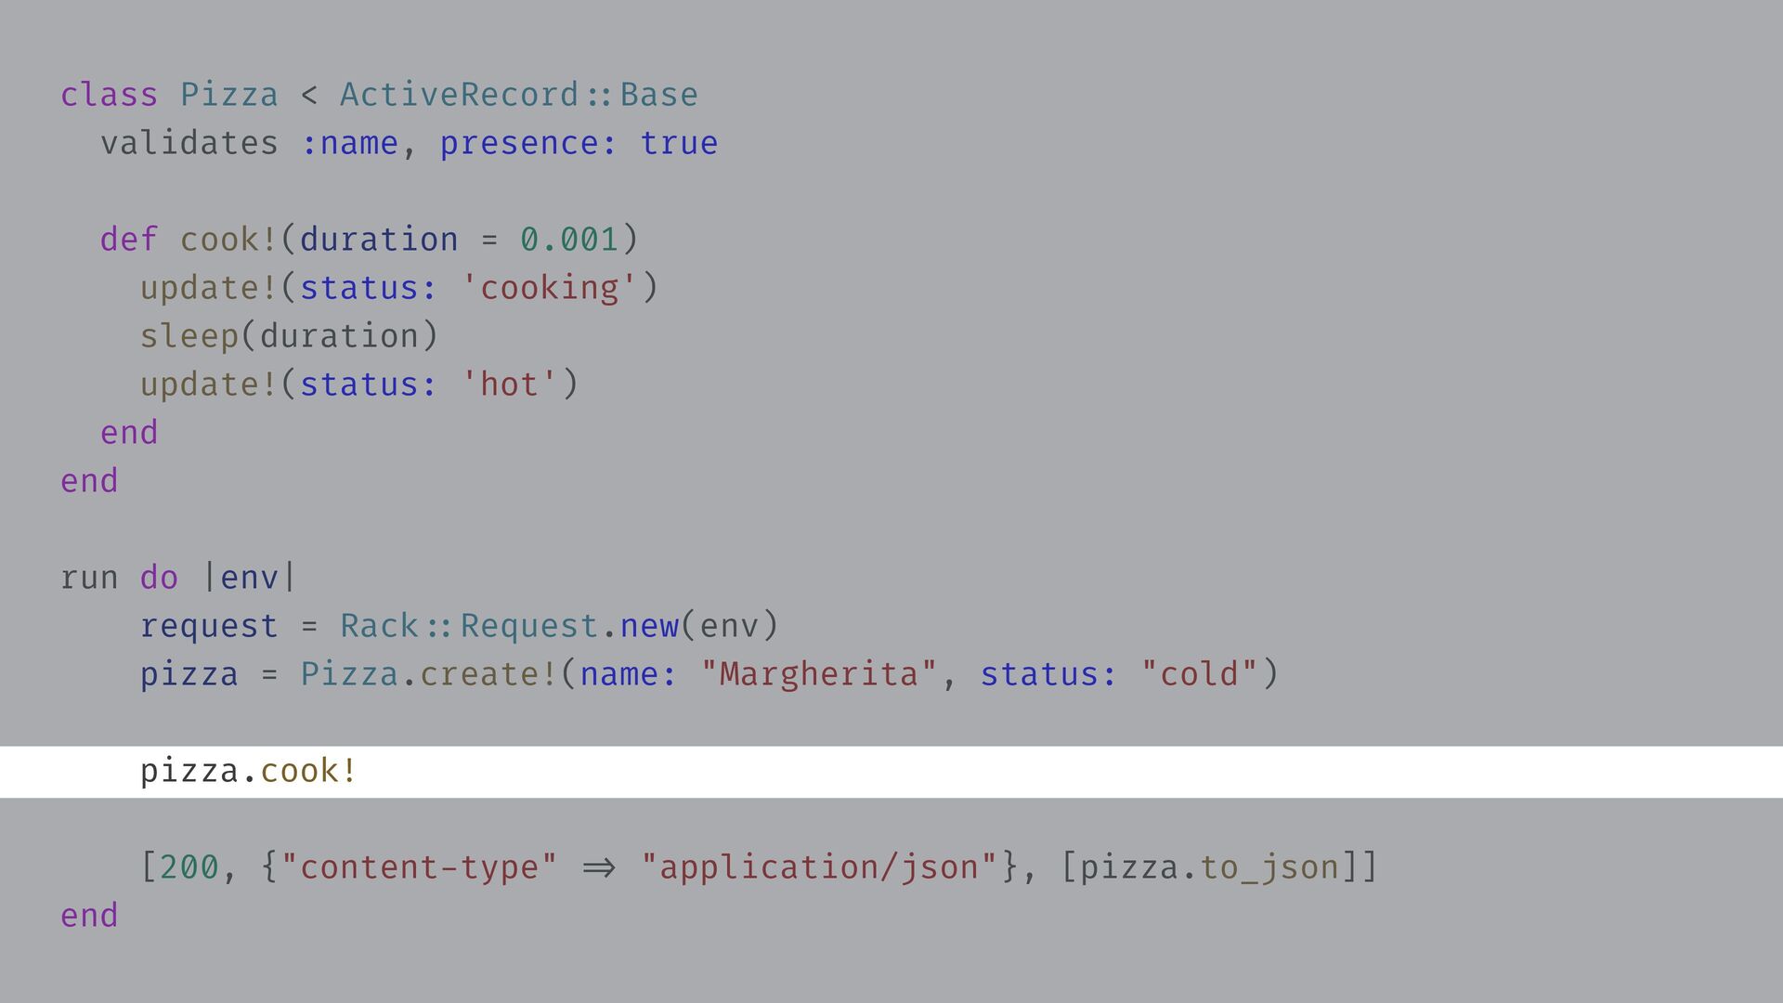Click the 'hot' status string
The width and height of the screenshot is (1783, 1003).
(x=509, y=384)
